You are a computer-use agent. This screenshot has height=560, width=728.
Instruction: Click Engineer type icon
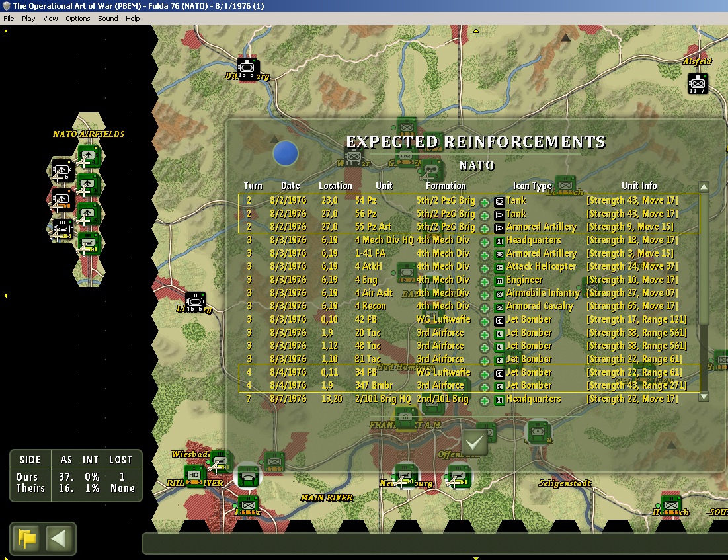click(499, 282)
